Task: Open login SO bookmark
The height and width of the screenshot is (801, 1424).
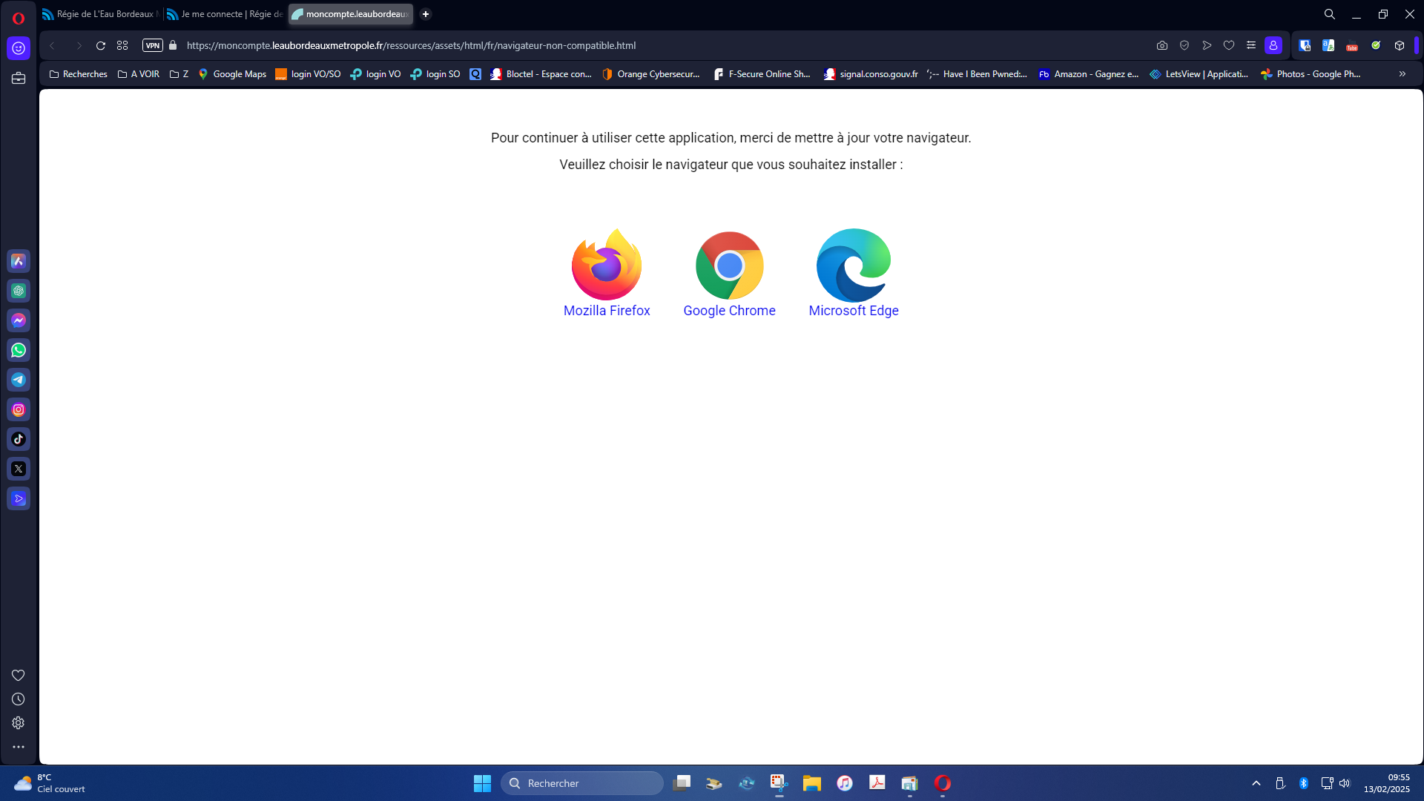Action: [x=435, y=74]
